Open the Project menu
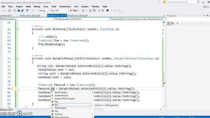The width and height of the screenshot is (210, 118). [x=19, y=7]
